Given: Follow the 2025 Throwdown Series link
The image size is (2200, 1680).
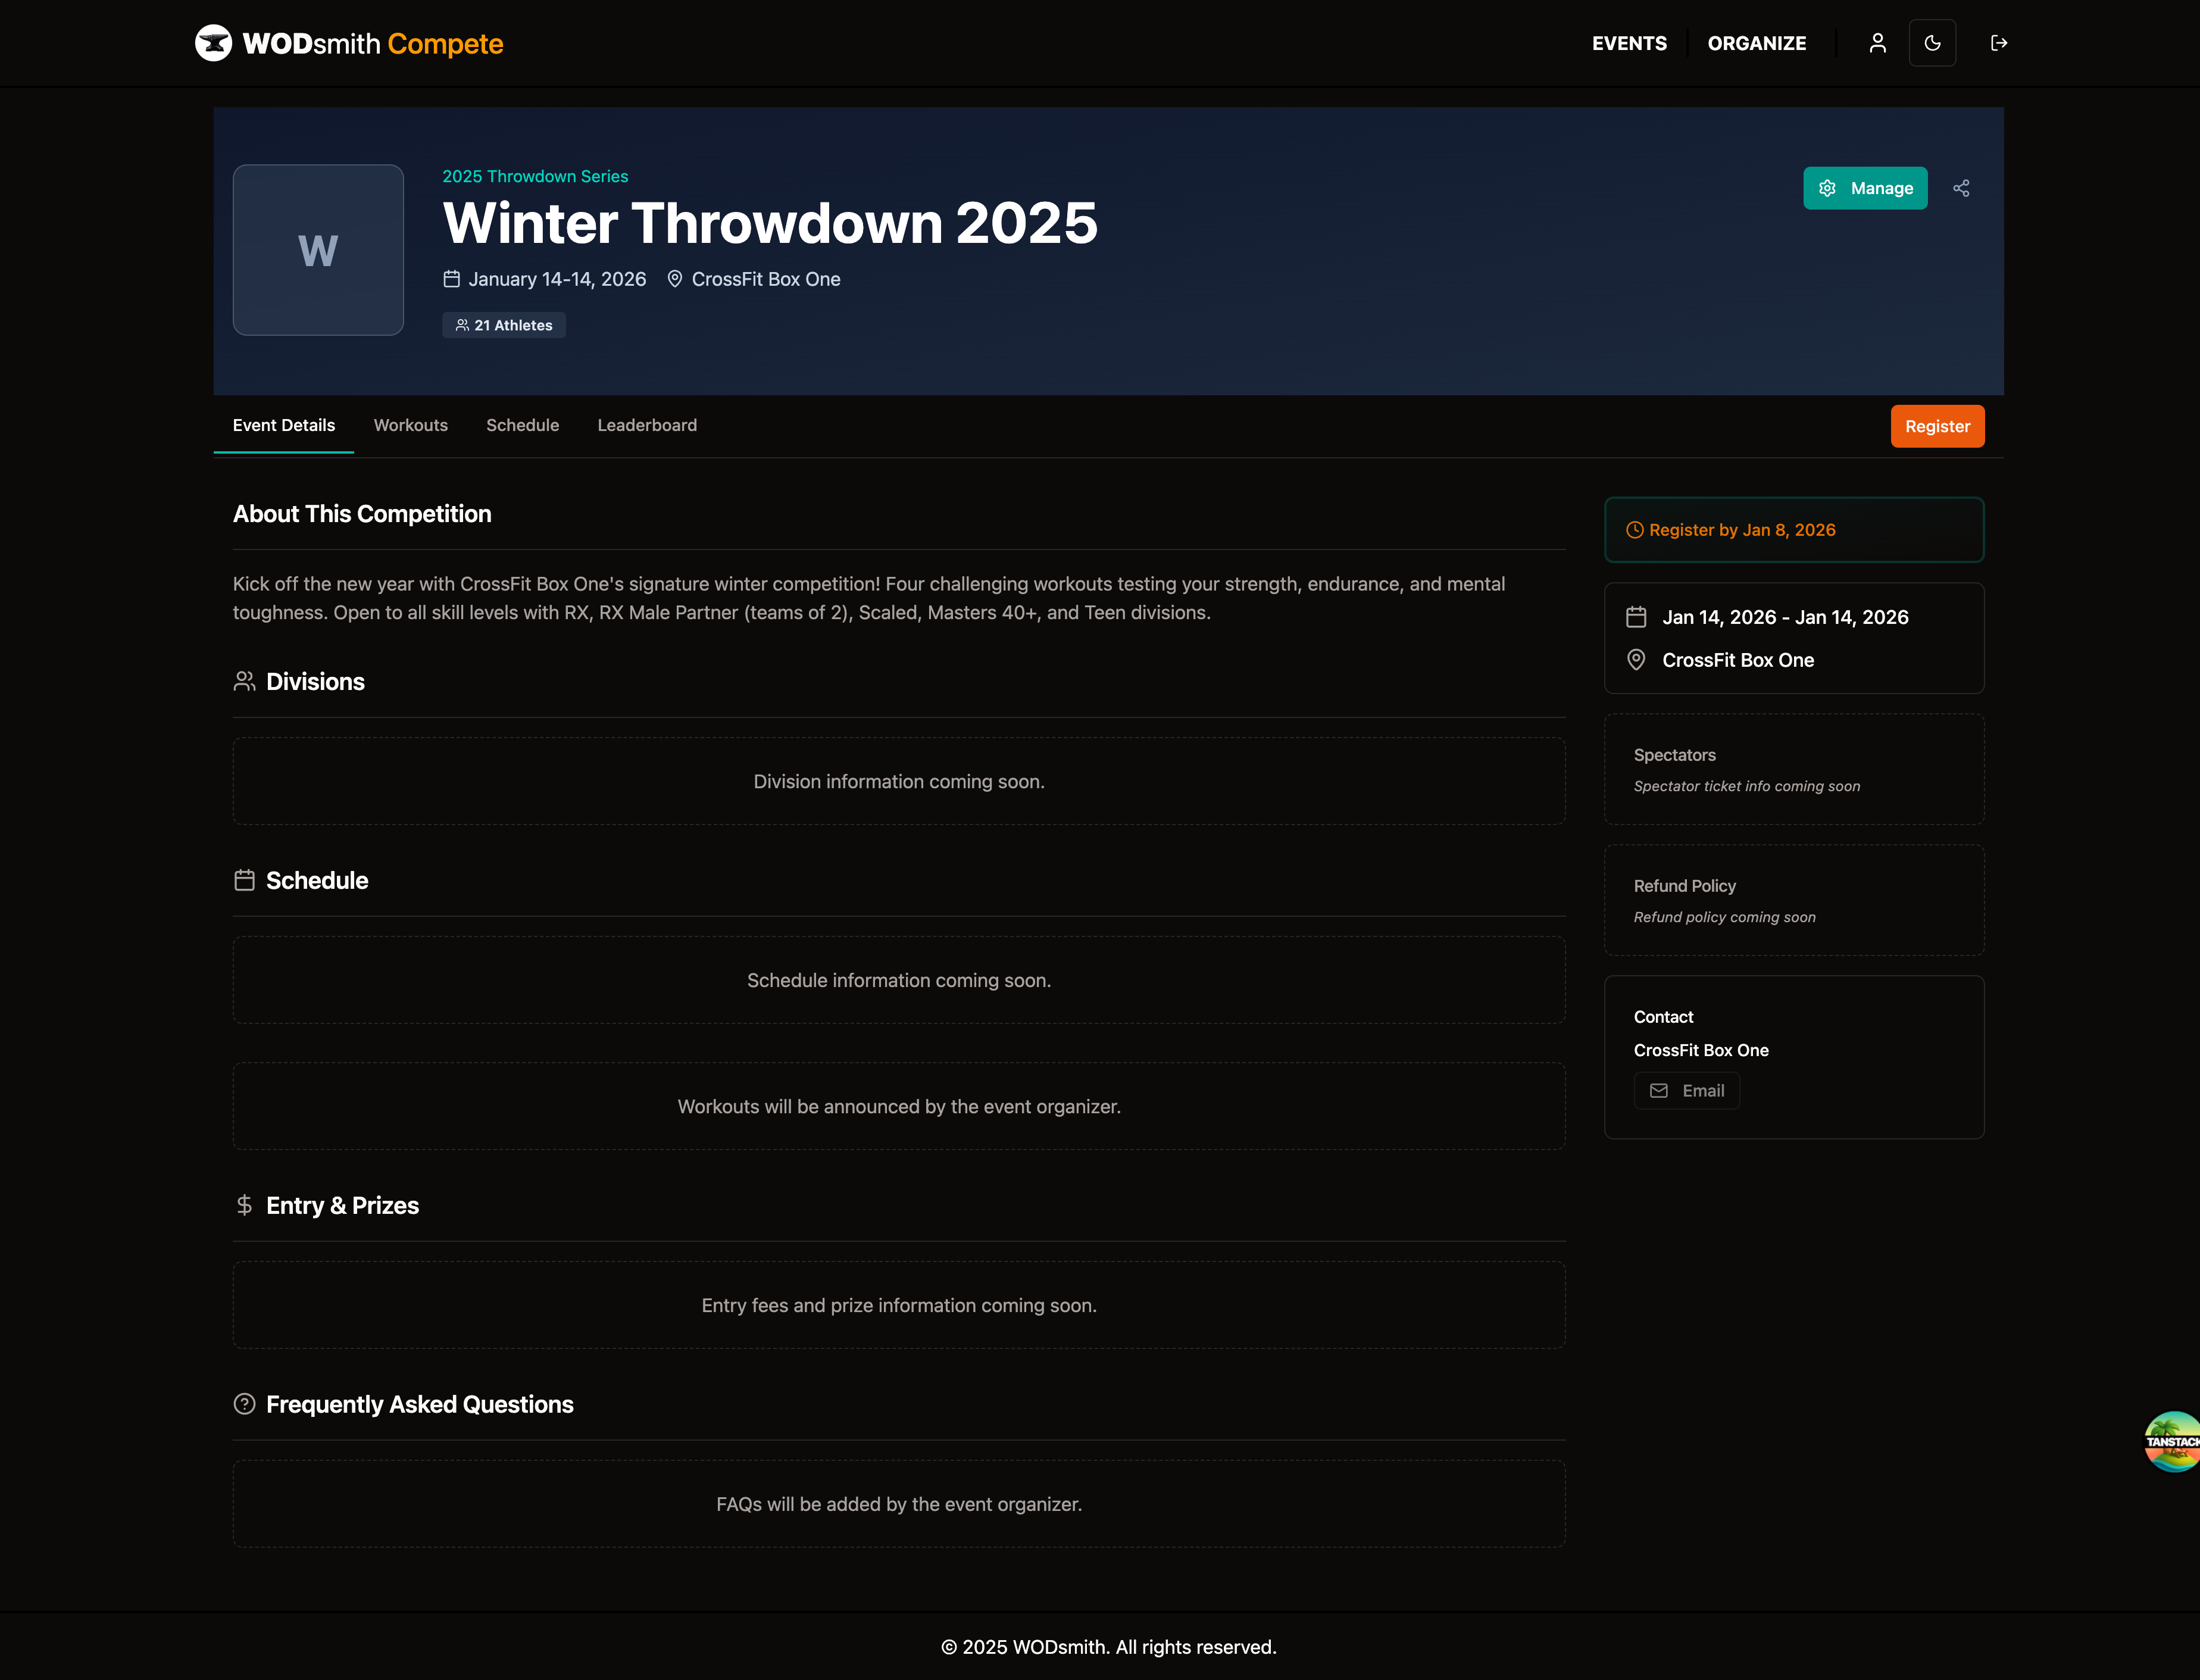Looking at the screenshot, I should [x=535, y=176].
